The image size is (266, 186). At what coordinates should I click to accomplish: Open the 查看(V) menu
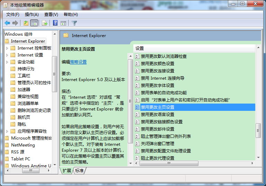click(51, 15)
